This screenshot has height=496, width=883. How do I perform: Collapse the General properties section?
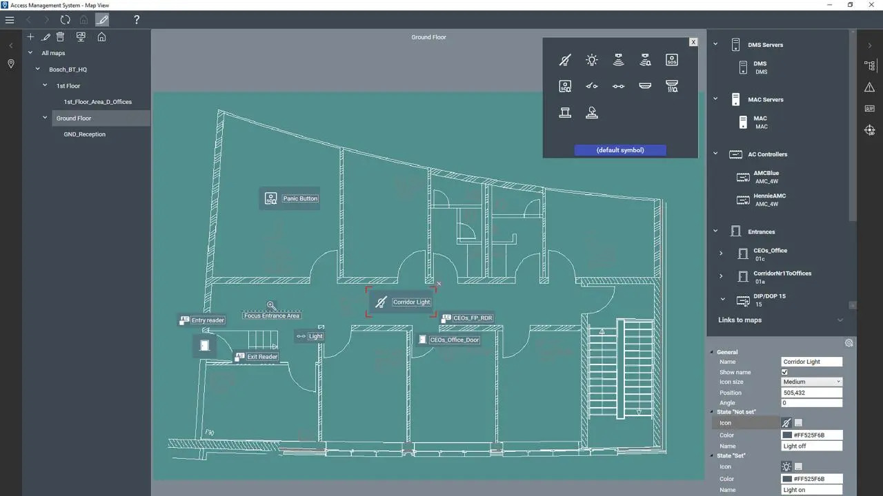pos(713,352)
